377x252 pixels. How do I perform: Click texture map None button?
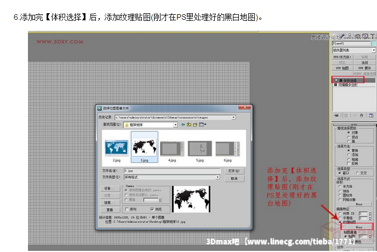tap(359, 227)
